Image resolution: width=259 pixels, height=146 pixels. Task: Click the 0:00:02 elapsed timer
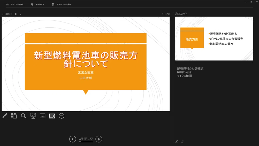click(7, 14)
